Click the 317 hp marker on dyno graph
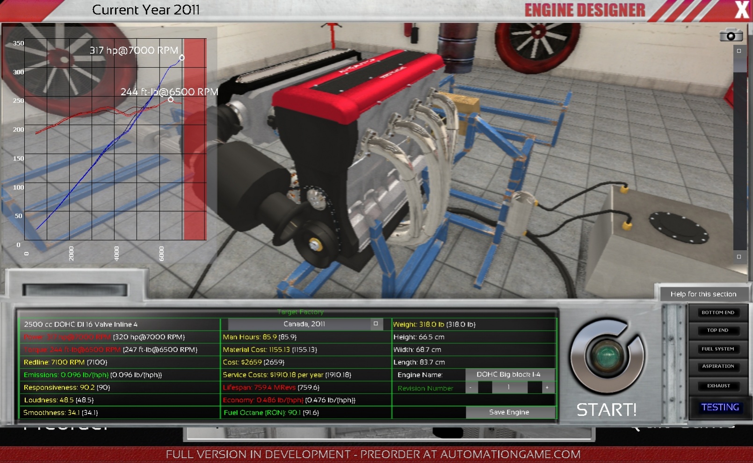 pyautogui.click(x=182, y=57)
